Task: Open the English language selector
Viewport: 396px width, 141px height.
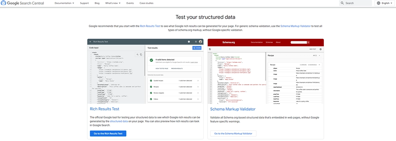Action: tap(385, 3)
